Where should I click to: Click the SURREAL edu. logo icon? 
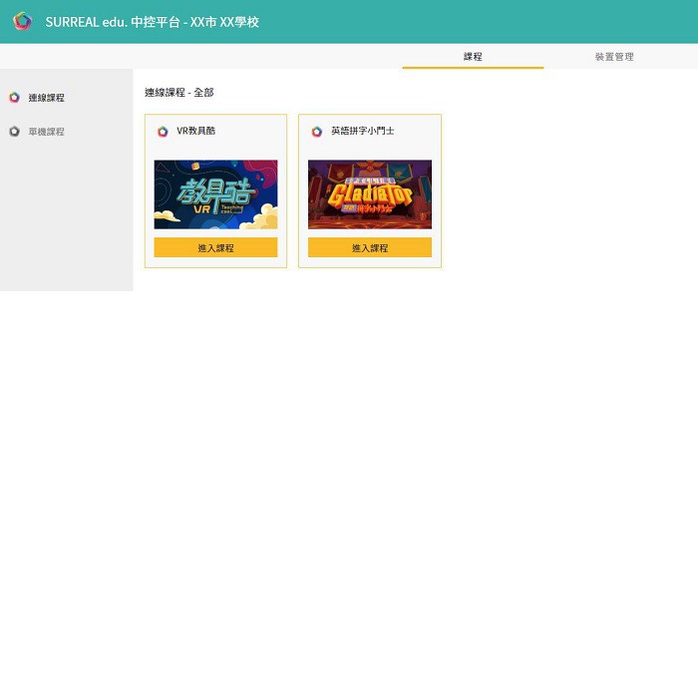pyautogui.click(x=22, y=21)
